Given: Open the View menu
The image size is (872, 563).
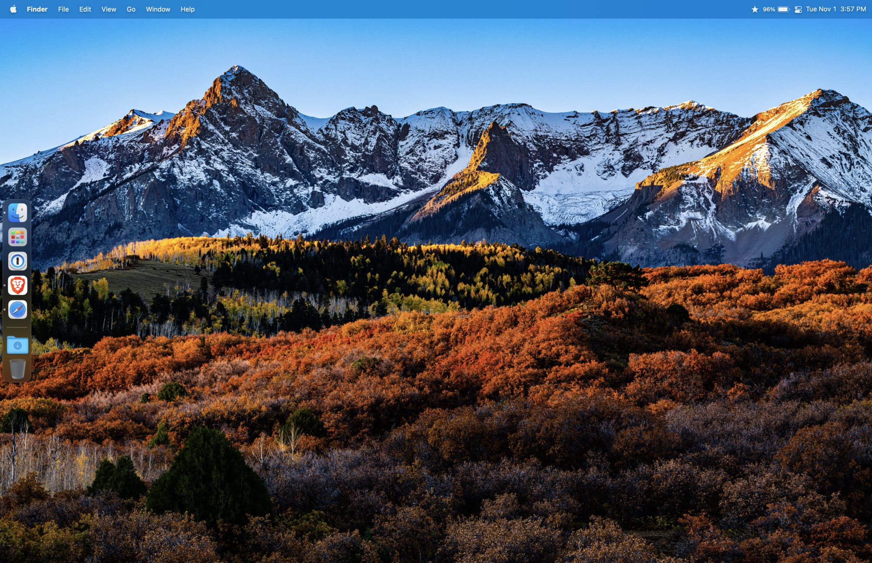Looking at the screenshot, I should point(109,9).
